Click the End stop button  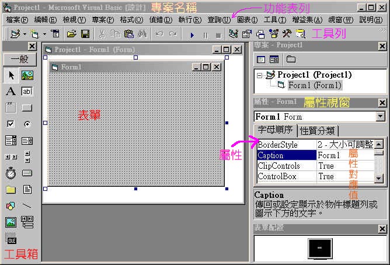click(218, 36)
